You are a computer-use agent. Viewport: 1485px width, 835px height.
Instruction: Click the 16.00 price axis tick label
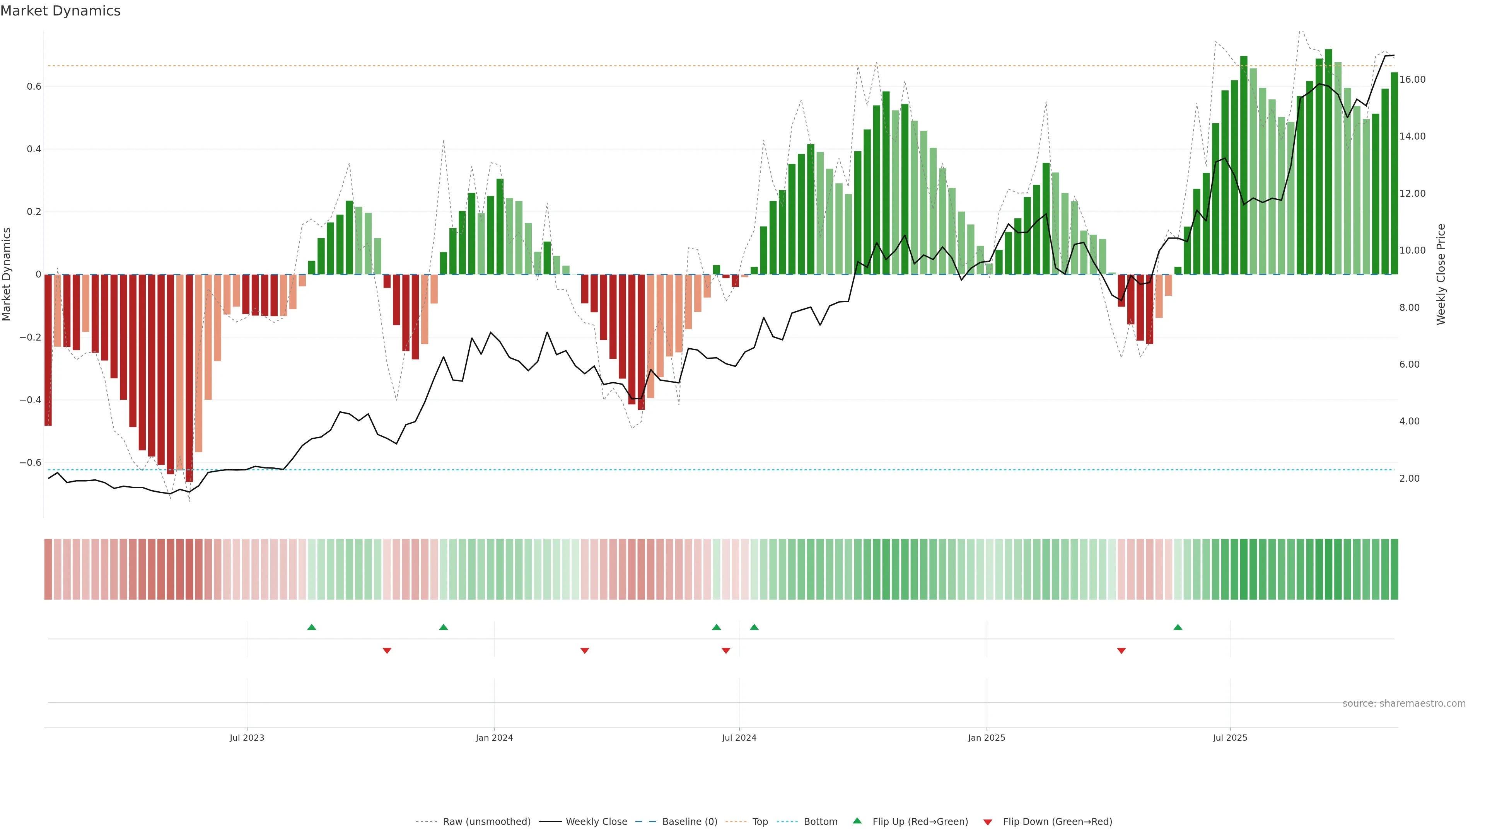click(x=1412, y=80)
